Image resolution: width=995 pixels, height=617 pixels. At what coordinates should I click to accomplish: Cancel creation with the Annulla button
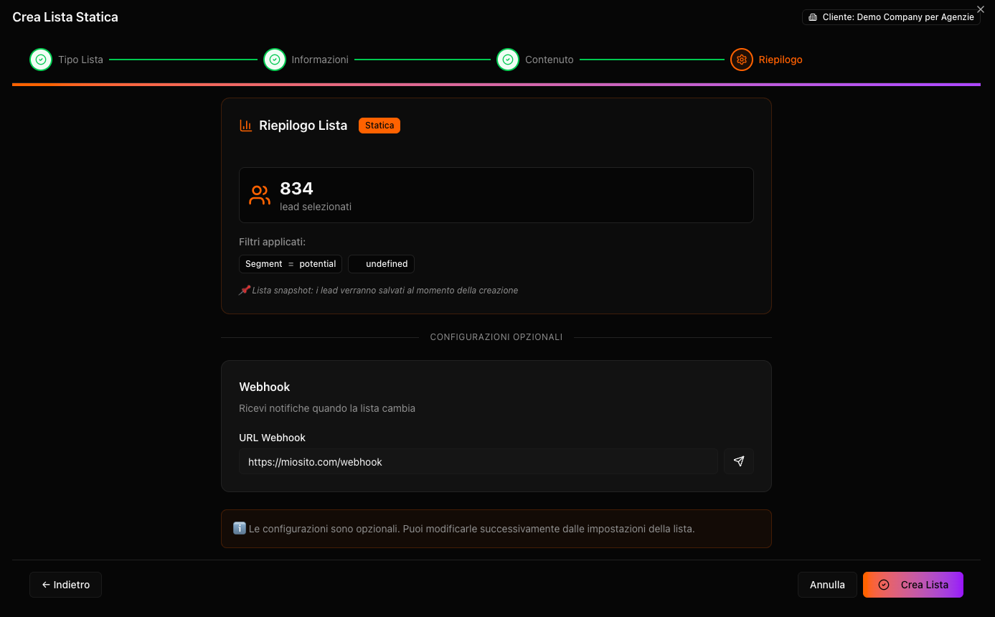point(826,585)
